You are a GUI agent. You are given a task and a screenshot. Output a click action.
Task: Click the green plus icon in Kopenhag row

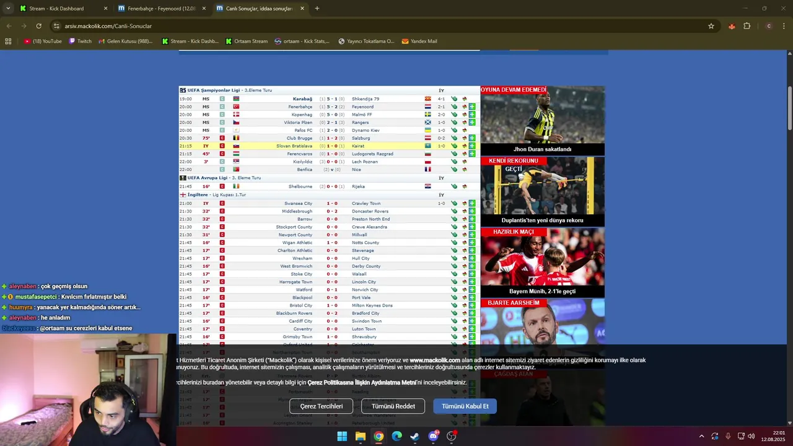pyautogui.click(x=472, y=115)
